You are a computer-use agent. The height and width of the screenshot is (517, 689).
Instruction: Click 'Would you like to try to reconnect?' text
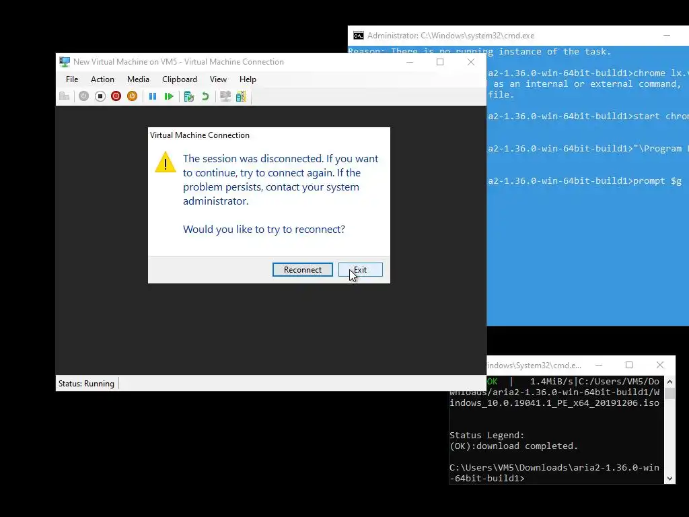click(x=264, y=229)
